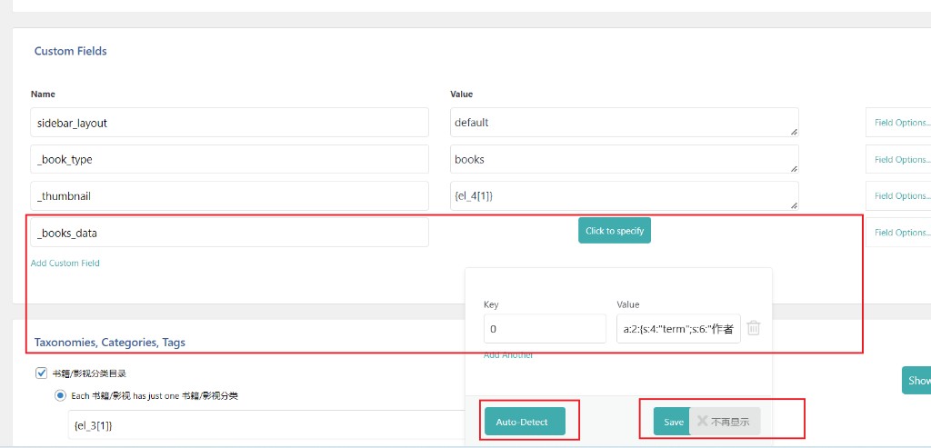Edit the 'books' value field
931x448 pixels.
point(625,159)
